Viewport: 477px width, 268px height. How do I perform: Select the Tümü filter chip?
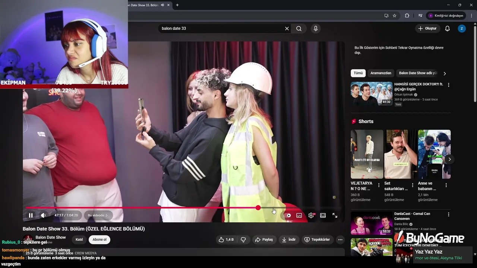pyautogui.click(x=358, y=73)
